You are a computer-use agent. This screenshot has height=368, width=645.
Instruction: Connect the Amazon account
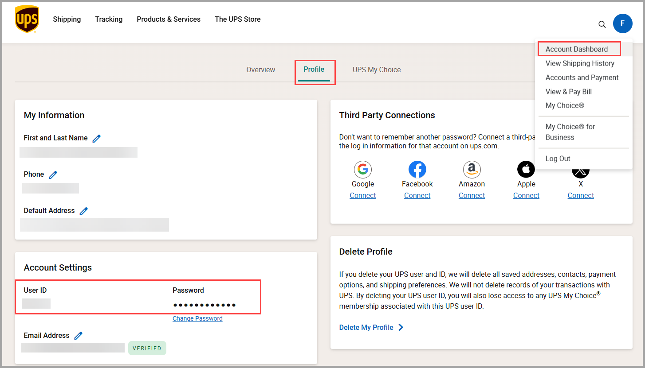pos(472,195)
